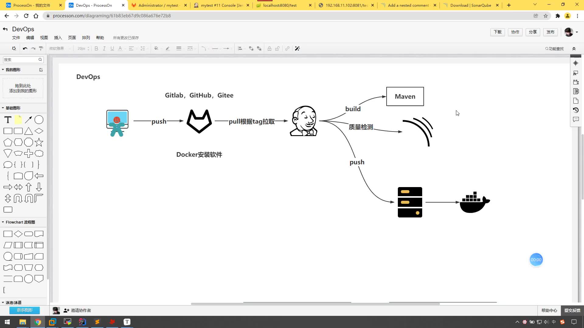Open the font color picker
The image size is (584, 328).
pyautogui.click(x=120, y=49)
